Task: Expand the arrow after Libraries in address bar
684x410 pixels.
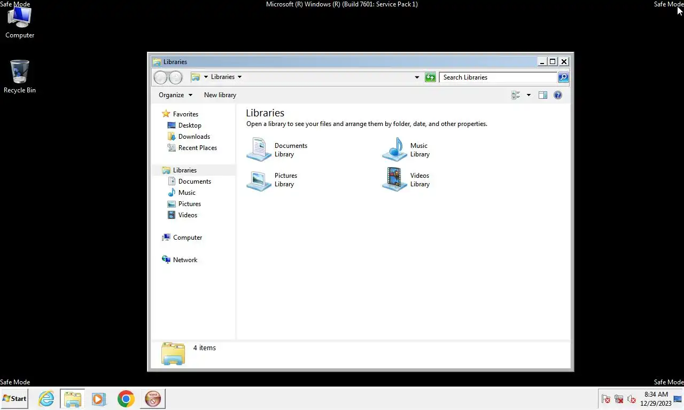Action: 239,77
